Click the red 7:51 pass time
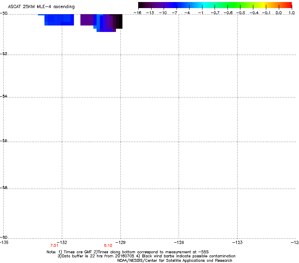 [x=55, y=246]
